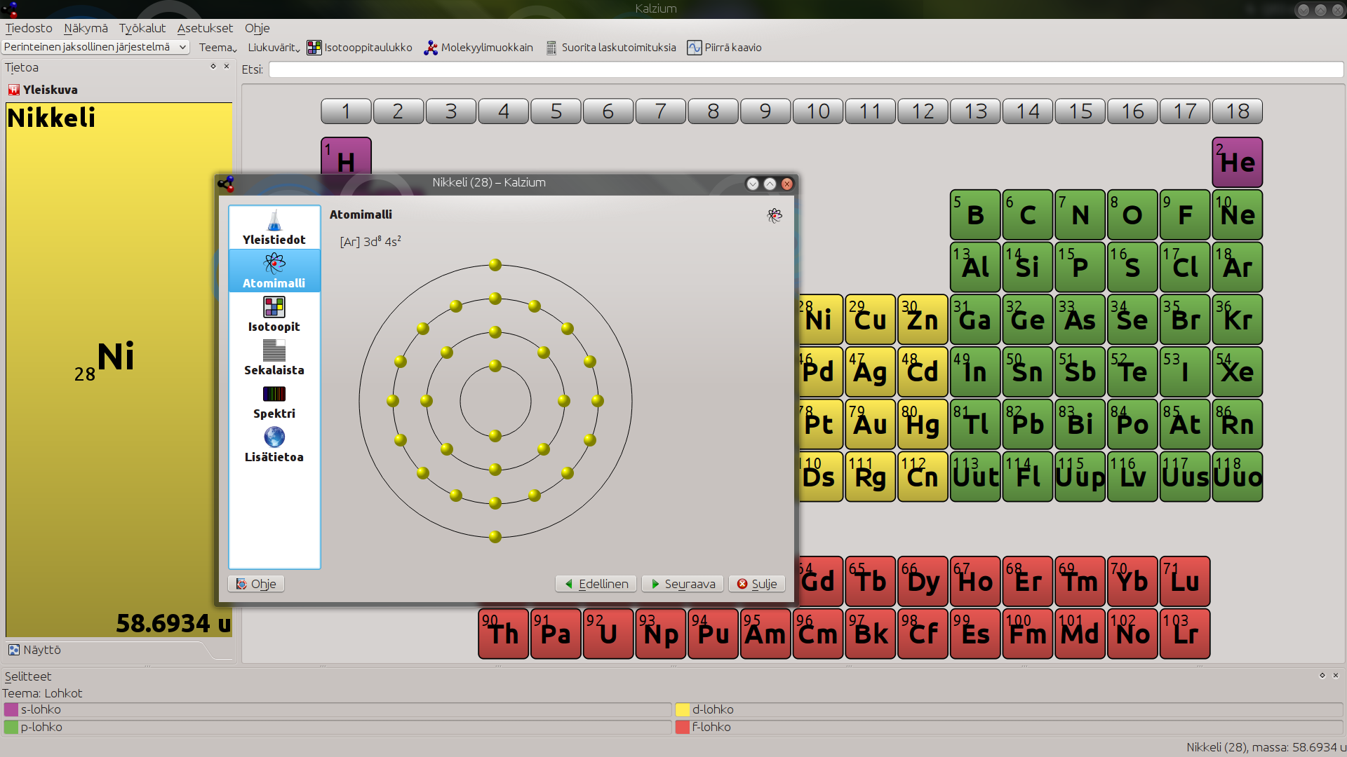Viewport: 1347px width, 757px height.
Task: Select the Yleistiedot page in dialog sidebar
Action: (274, 227)
